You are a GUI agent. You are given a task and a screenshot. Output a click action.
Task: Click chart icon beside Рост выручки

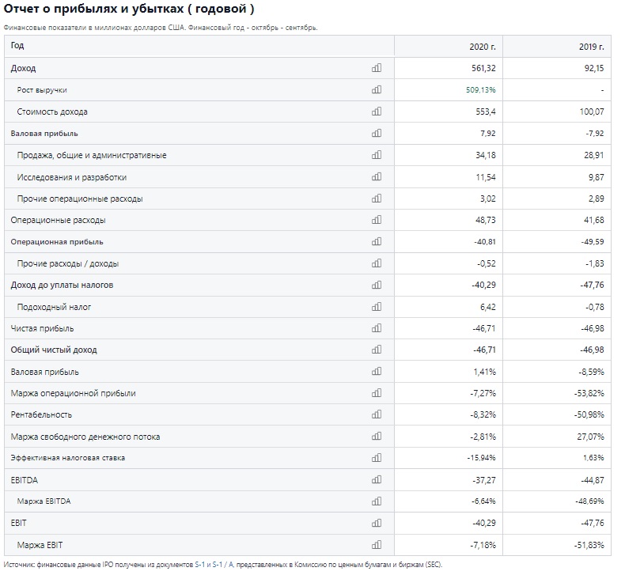(377, 89)
